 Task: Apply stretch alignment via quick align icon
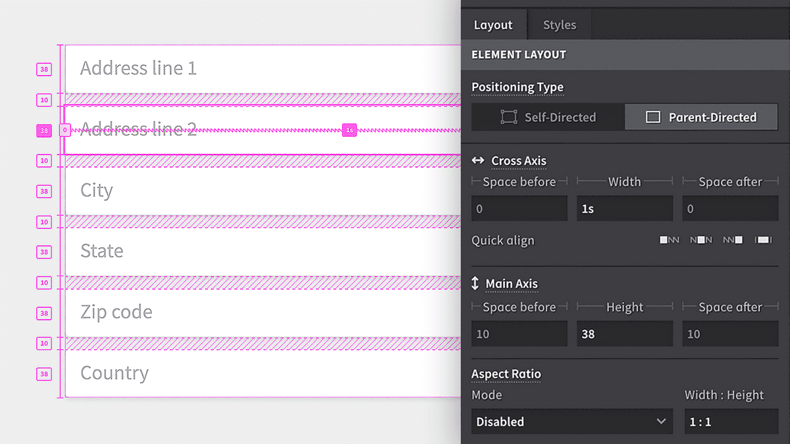tap(762, 240)
